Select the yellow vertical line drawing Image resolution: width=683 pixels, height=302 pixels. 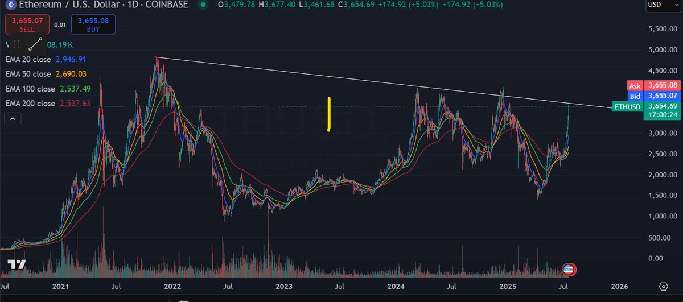click(x=329, y=114)
